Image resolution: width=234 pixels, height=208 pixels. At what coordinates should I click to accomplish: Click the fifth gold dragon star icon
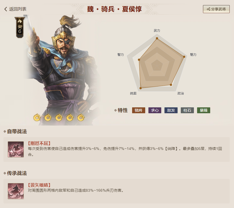coord(81,117)
